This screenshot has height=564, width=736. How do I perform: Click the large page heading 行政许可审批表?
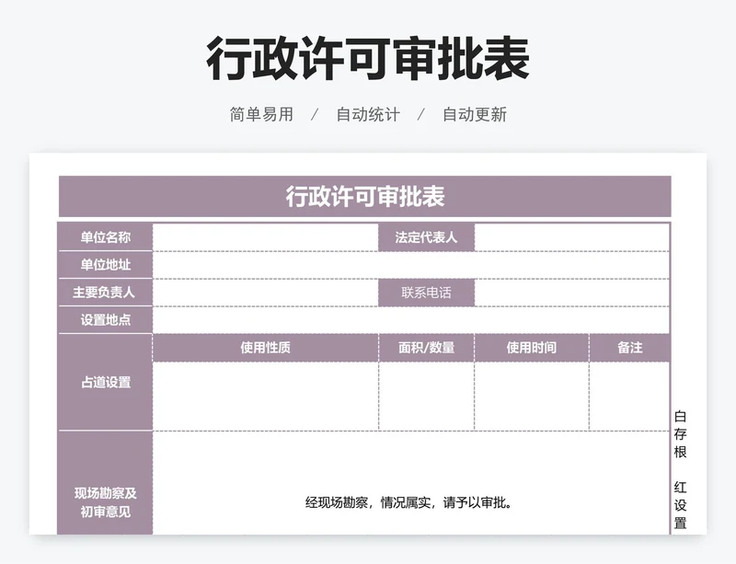[367, 60]
